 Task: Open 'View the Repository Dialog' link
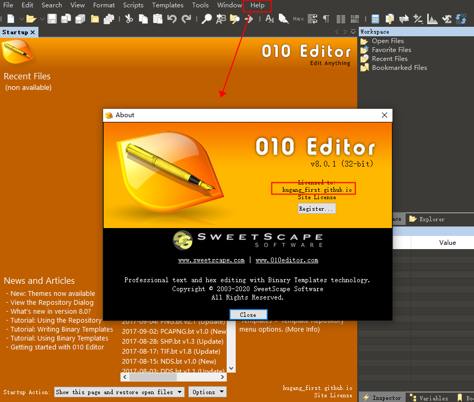pyautogui.click(x=52, y=303)
